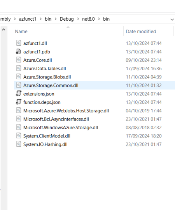Select the function.deps.json file icon
The width and height of the screenshot is (175, 210).
[19, 102]
